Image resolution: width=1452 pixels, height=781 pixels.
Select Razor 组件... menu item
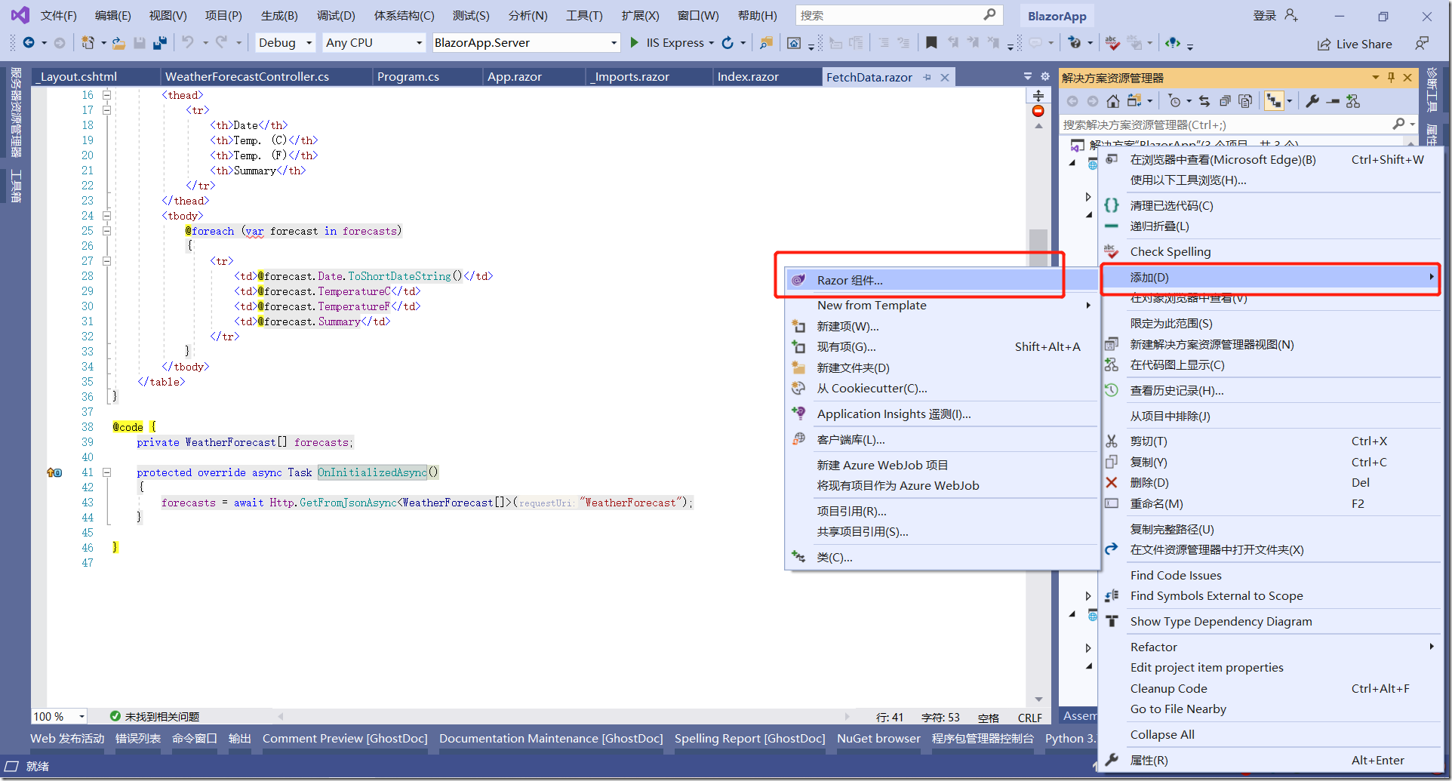click(x=941, y=280)
